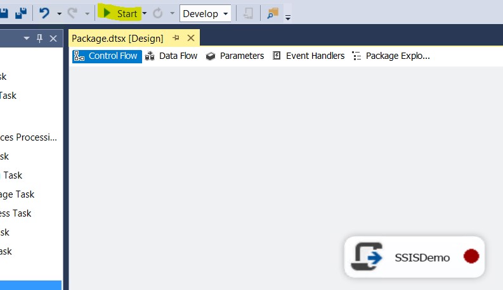Open the toolbar overflow options arrow
The width and height of the screenshot is (503, 290).
pyautogui.click(x=288, y=18)
